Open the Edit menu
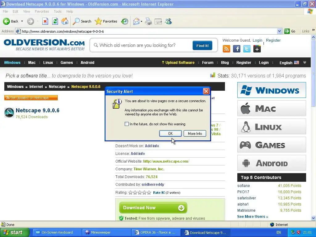 coord(15,11)
